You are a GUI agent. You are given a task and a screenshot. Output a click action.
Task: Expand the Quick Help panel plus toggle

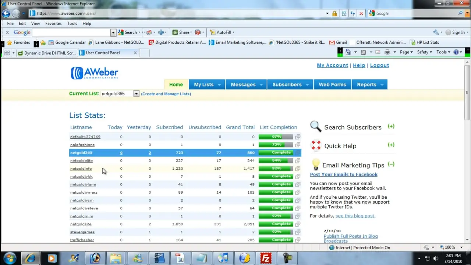(x=391, y=145)
